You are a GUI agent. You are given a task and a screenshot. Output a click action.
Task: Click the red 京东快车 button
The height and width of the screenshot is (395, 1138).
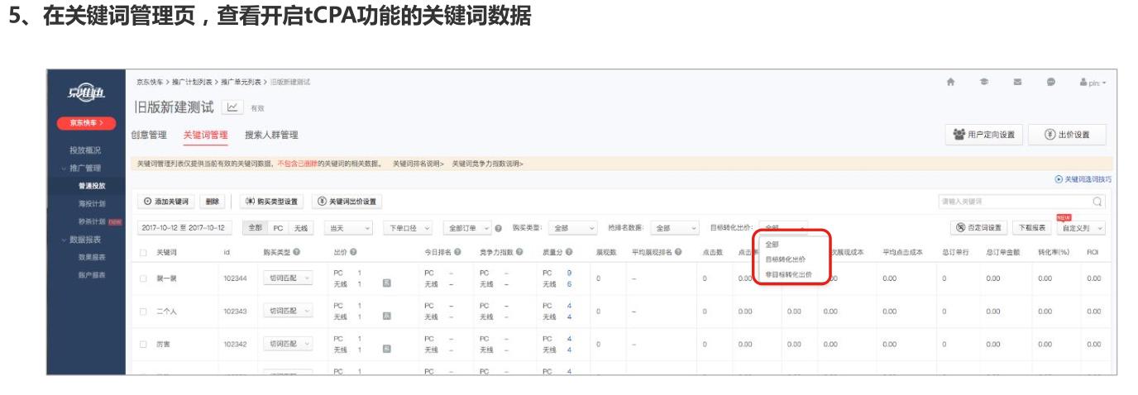[x=86, y=123]
